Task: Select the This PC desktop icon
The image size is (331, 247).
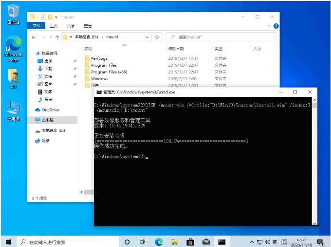Action: pyautogui.click(x=14, y=111)
